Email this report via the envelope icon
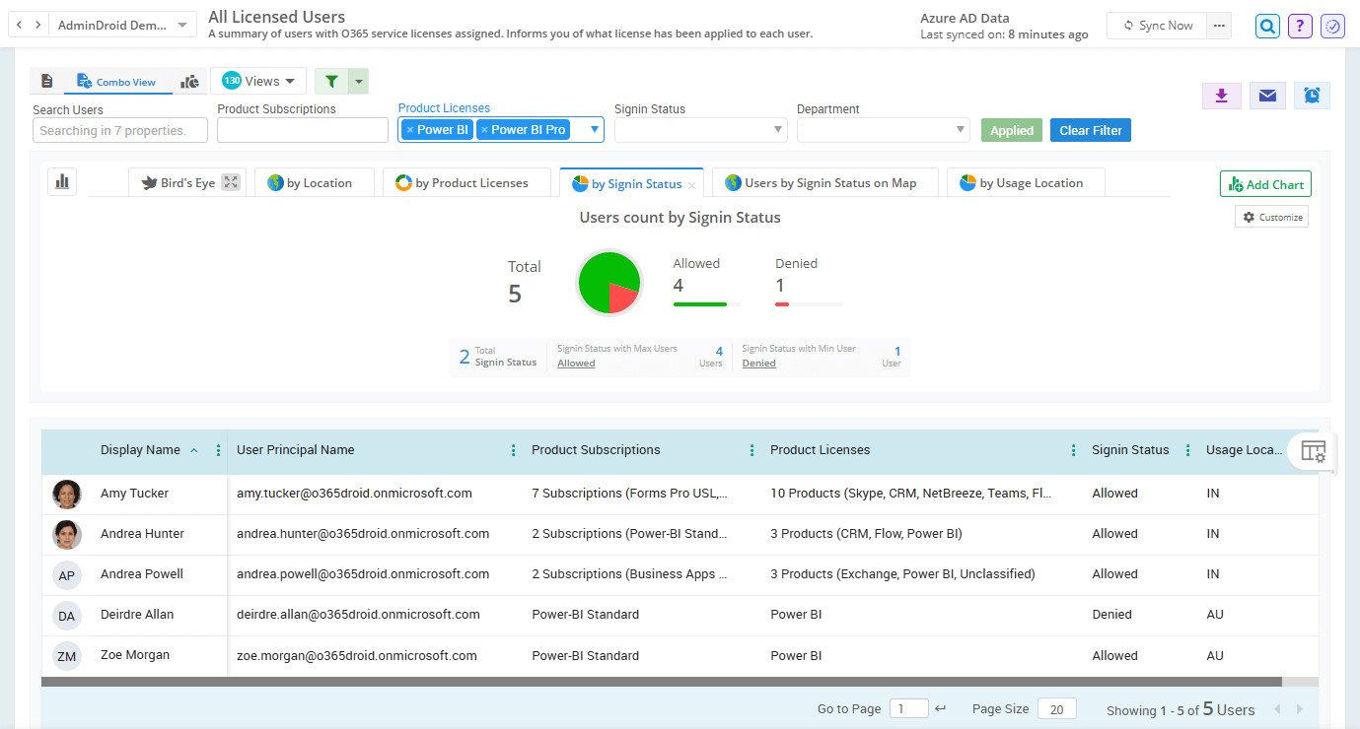 pos(1266,96)
